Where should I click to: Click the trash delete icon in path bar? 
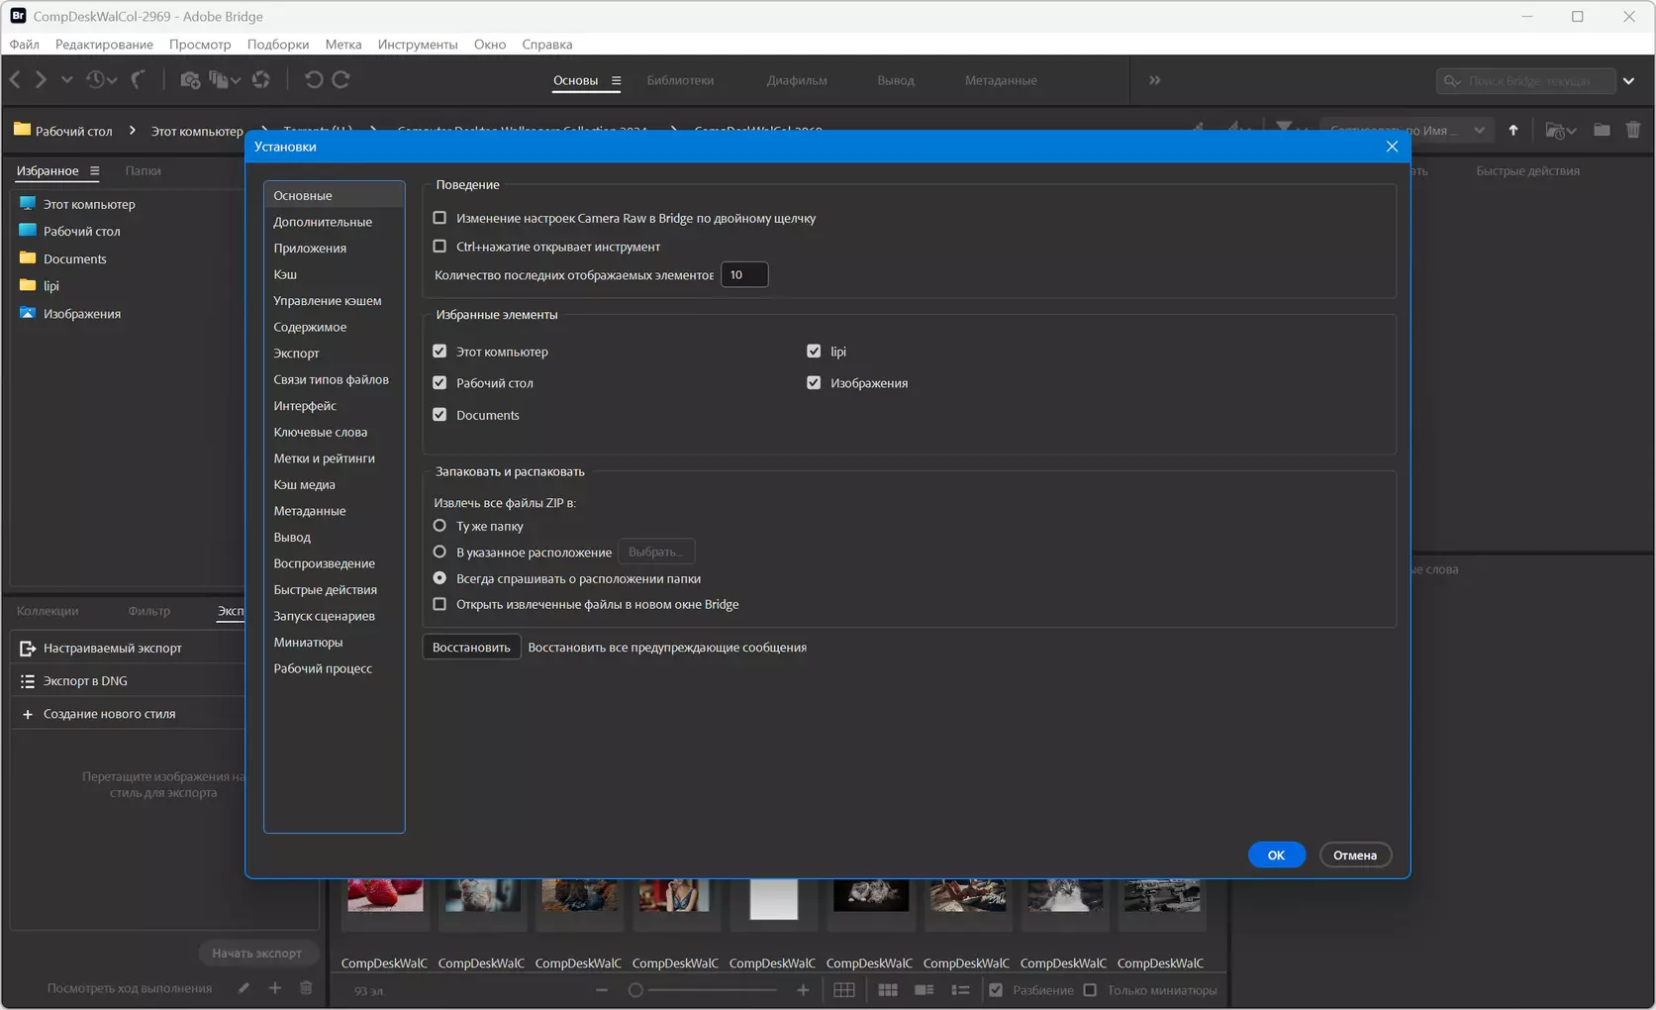pos(1633,131)
